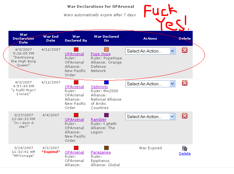Click the "War Declaration Date" column header
This screenshot has width=234, height=174.
pos(23,38)
